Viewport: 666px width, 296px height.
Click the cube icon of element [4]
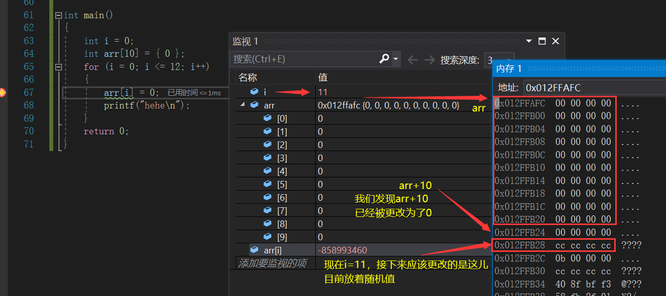coord(268,171)
